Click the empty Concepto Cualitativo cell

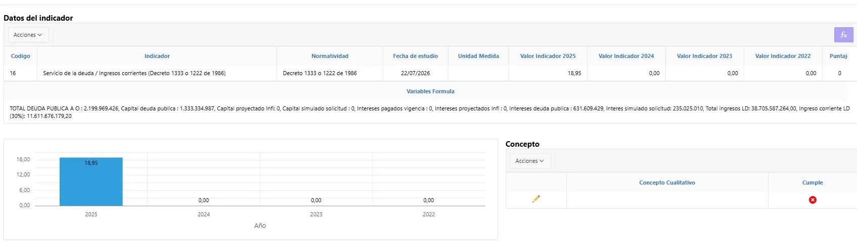(667, 200)
